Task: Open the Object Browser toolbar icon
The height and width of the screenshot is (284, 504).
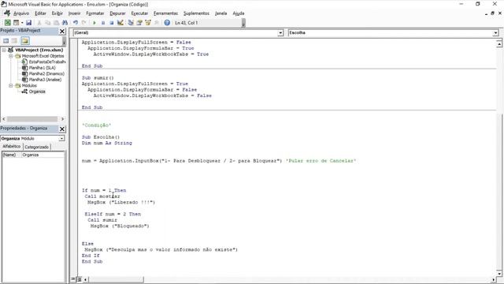Action: (148, 23)
